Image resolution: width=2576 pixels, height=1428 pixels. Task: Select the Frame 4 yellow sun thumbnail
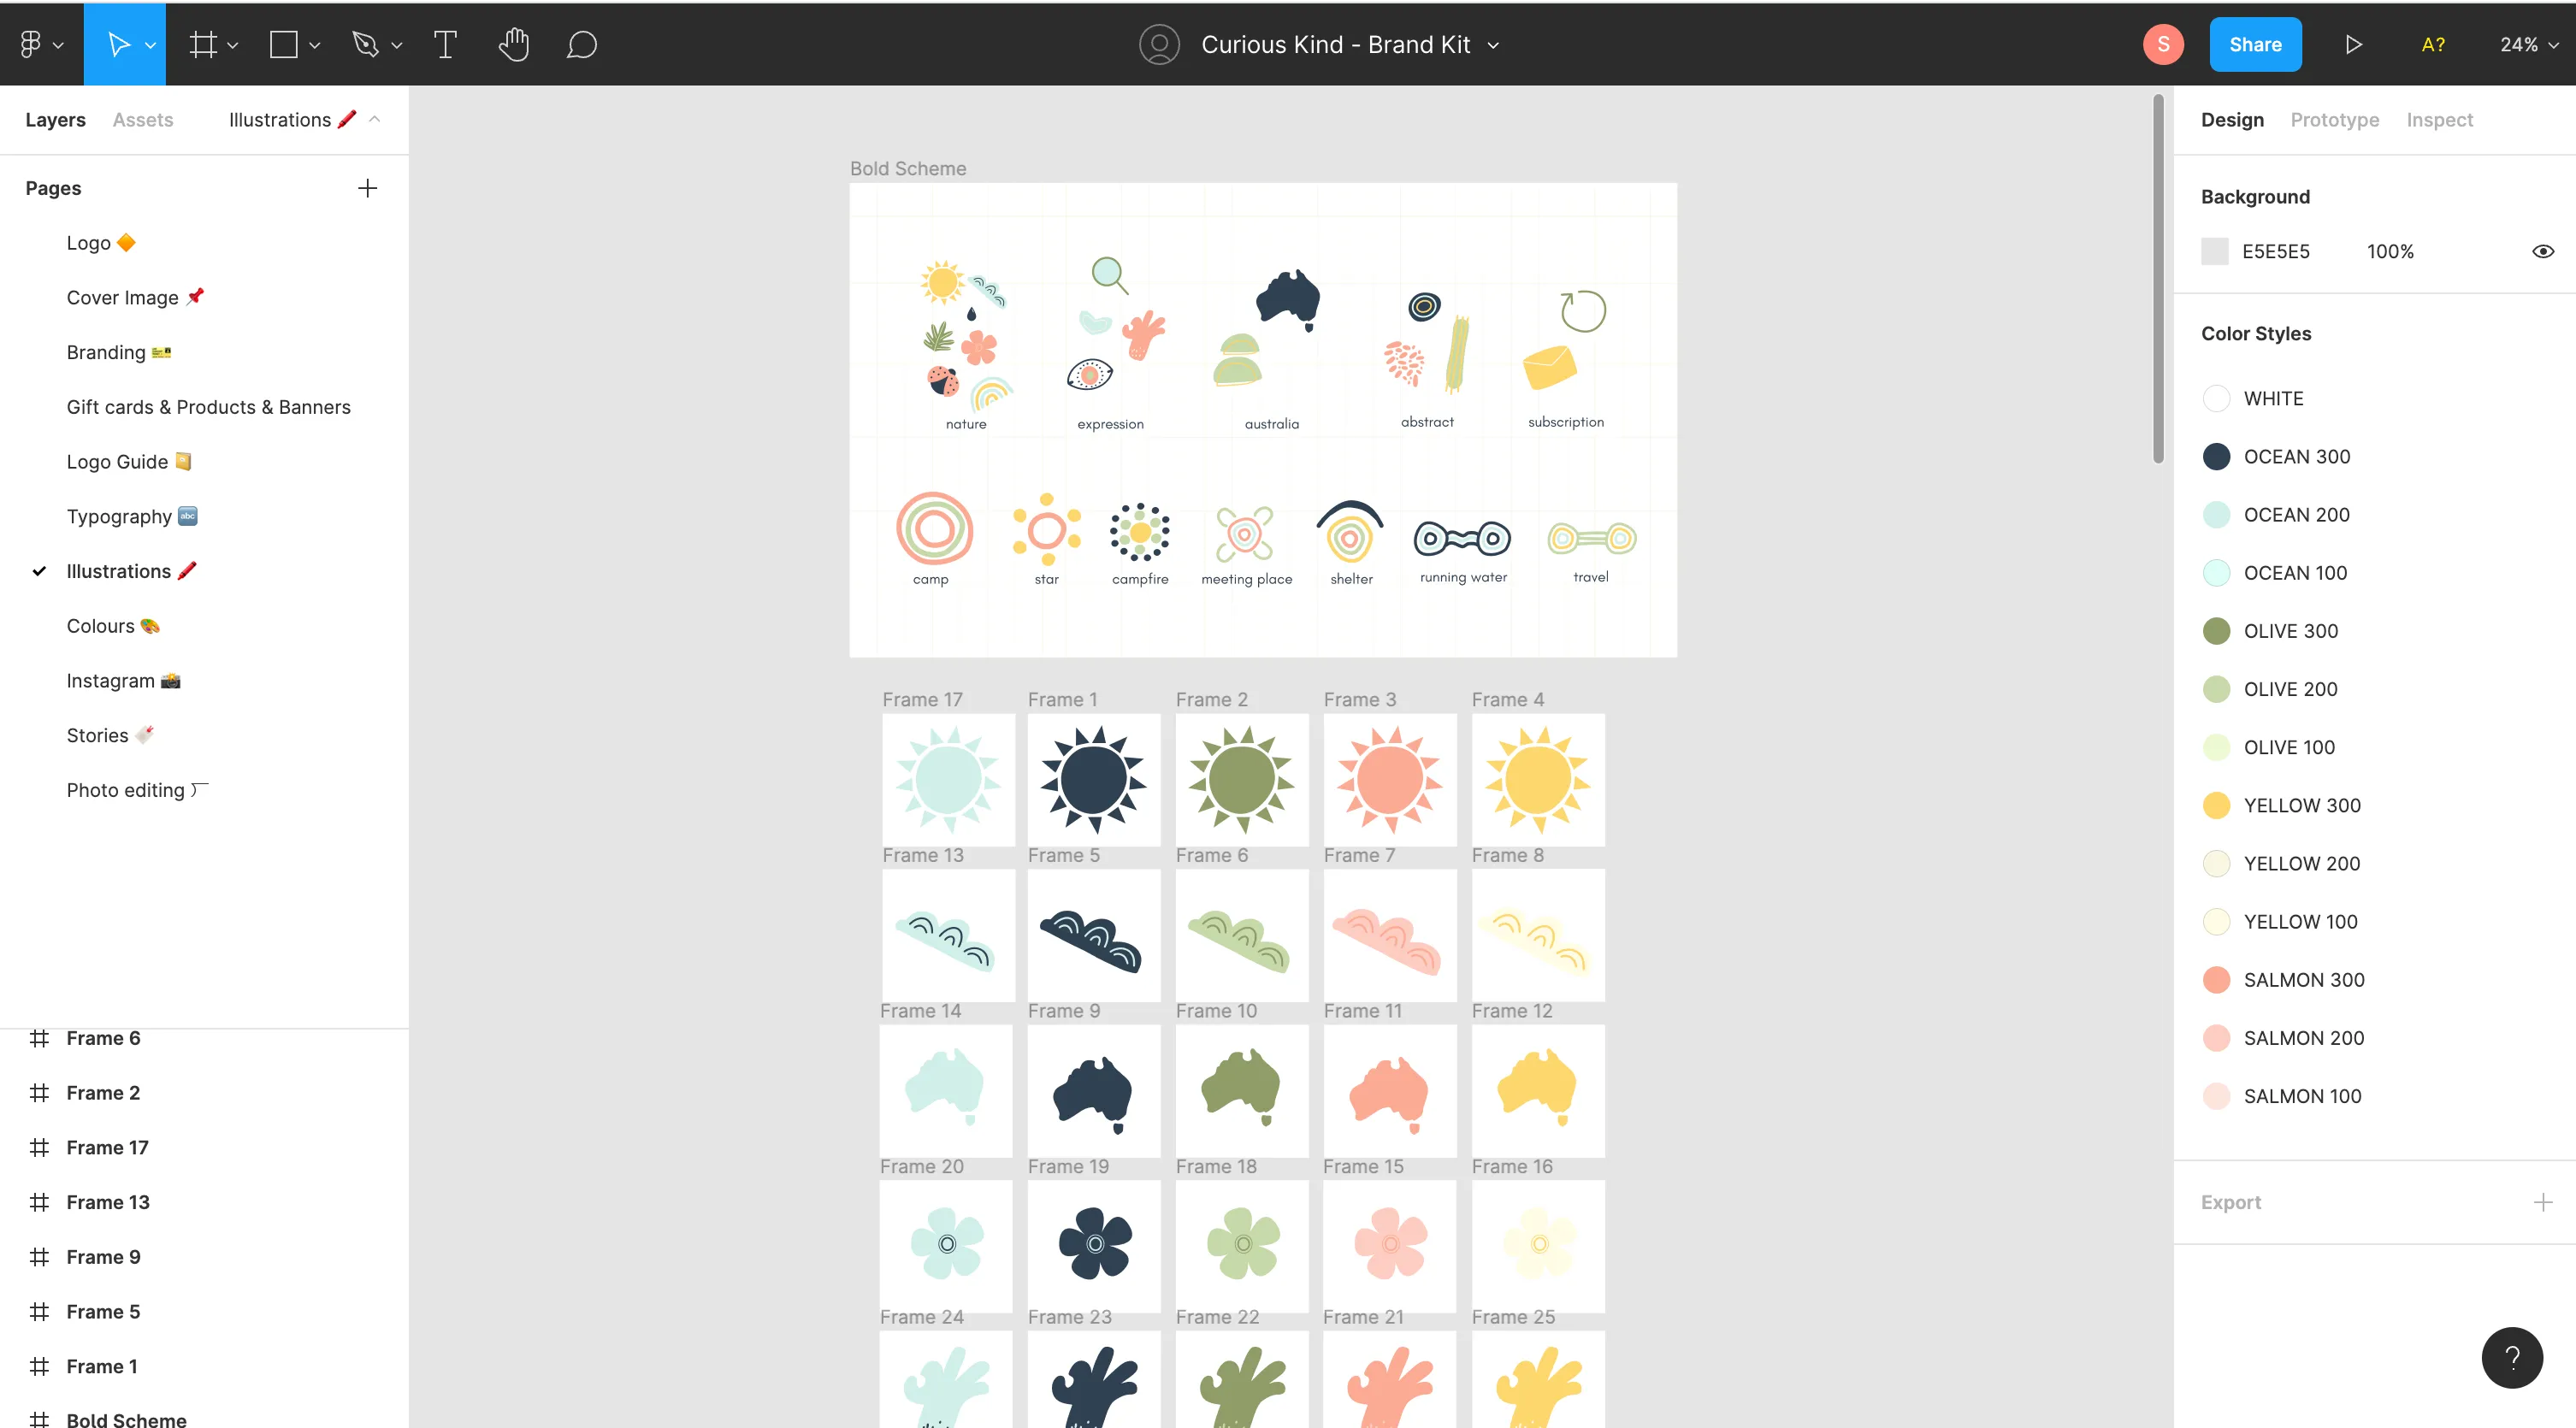click(1538, 780)
